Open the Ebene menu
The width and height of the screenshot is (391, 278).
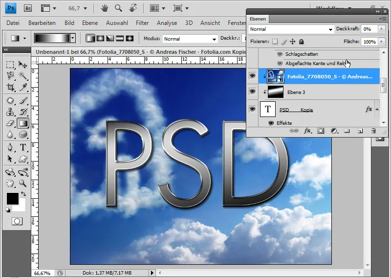point(90,23)
